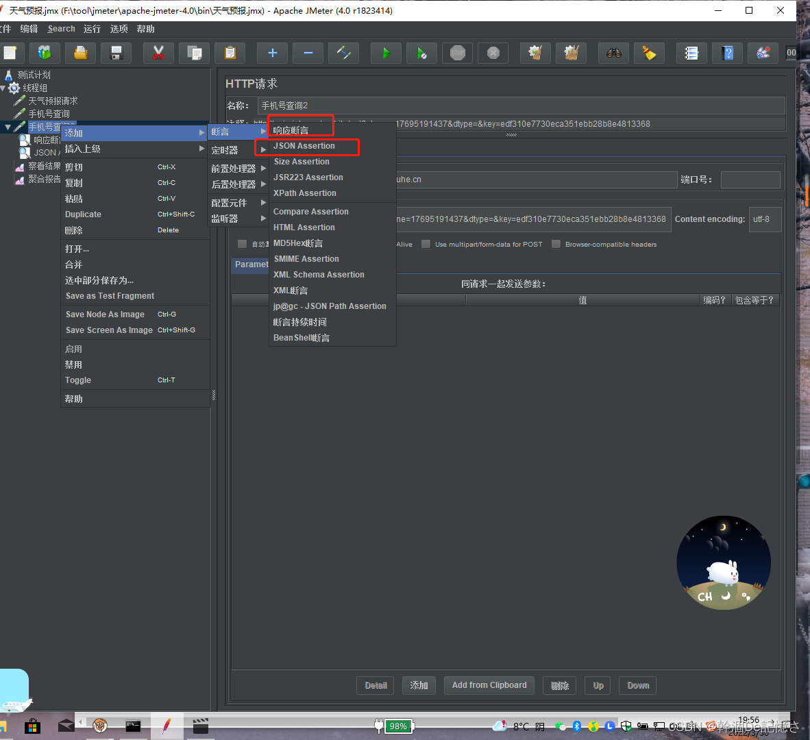Open the Search menu in menu bar
The width and height of the screenshot is (810, 740).
pos(61,29)
